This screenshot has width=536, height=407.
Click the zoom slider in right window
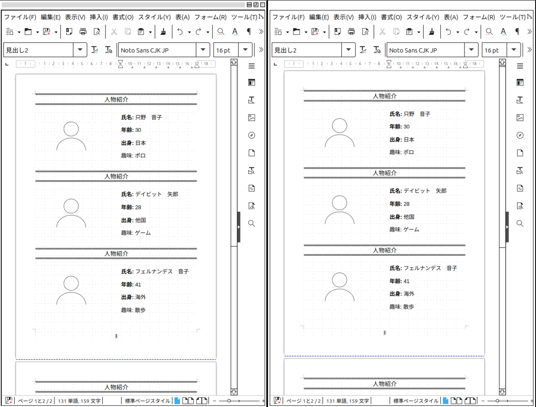[507, 401]
